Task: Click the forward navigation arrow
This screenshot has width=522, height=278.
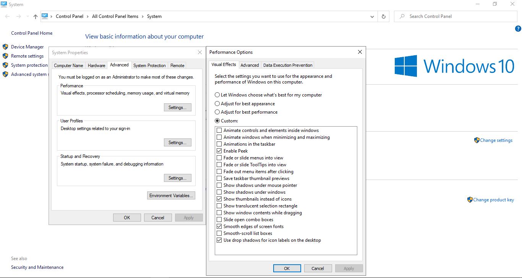Action: click(18, 16)
